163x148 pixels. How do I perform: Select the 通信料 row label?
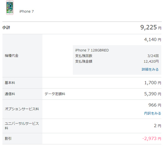pyautogui.click(x=10, y=94)
